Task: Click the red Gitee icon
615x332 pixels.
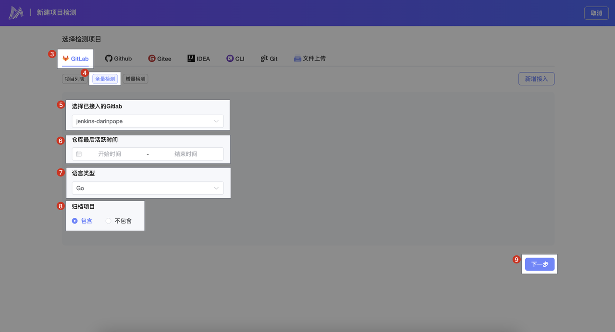Action: tap(152, 59)
